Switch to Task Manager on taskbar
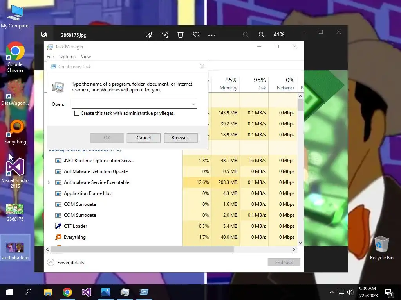 coord(125,292)
